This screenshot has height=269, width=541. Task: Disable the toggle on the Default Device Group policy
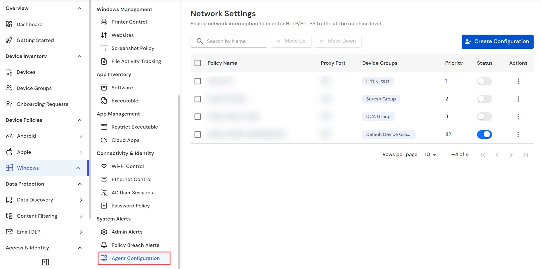coord(484,134)
